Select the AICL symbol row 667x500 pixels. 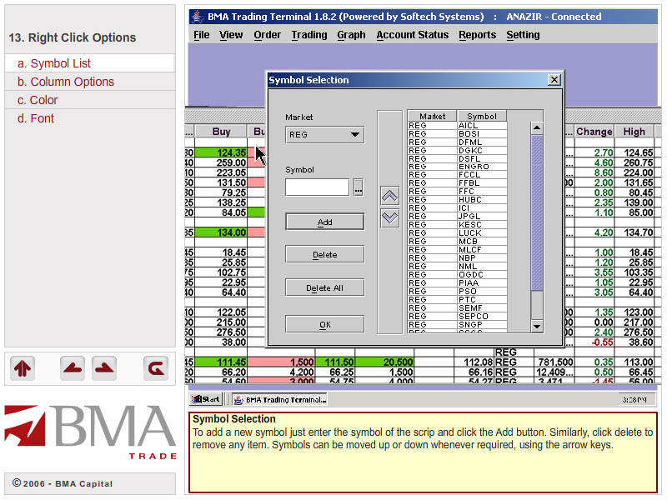coord(457,126)
